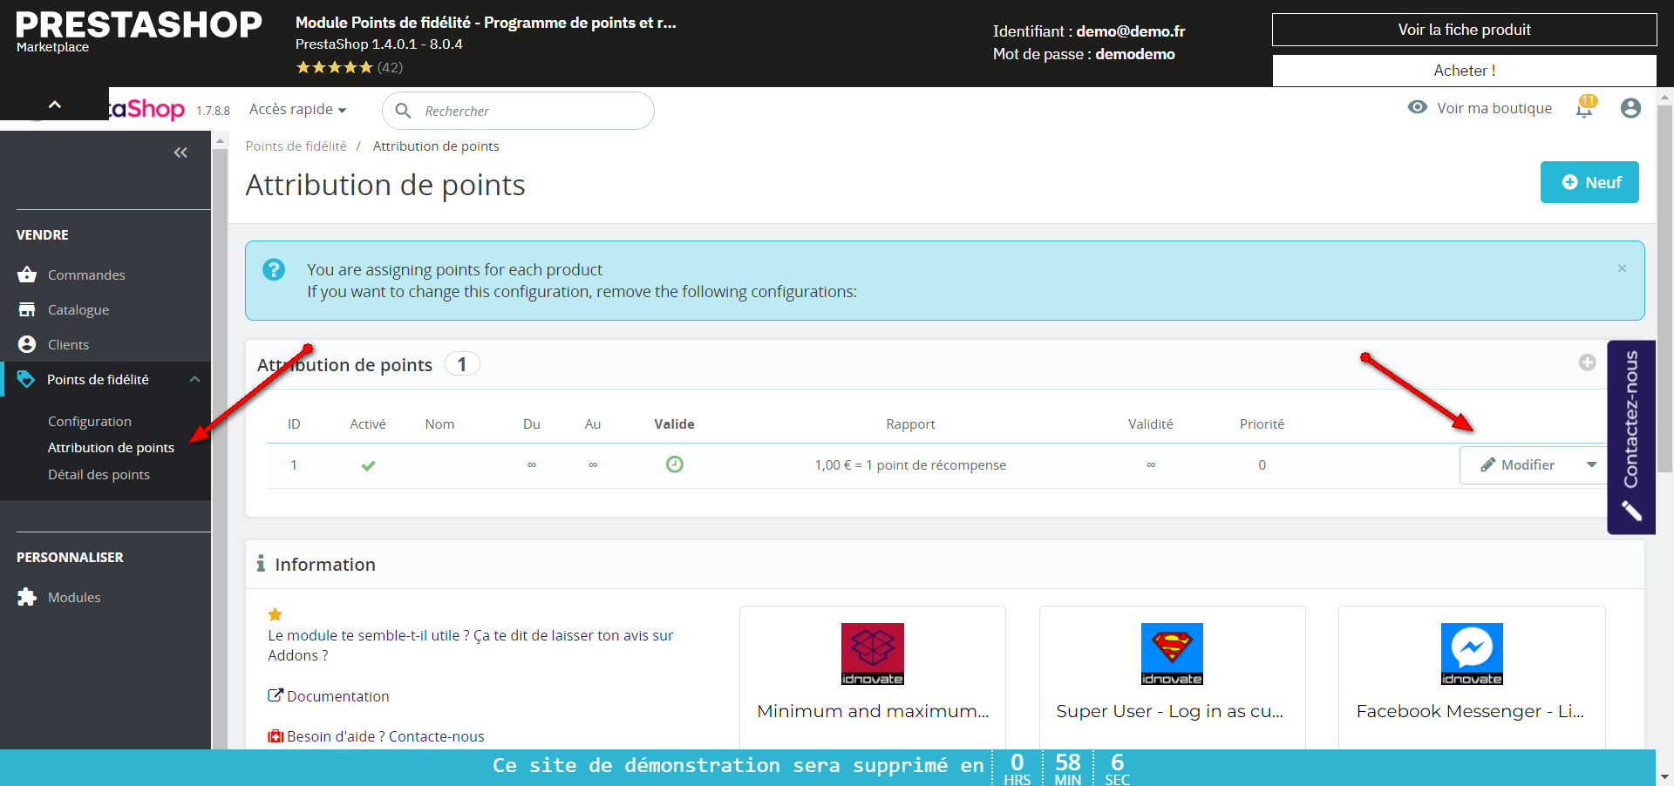Select Attribution de points in sidebar
Image resolution: width=1674 pixels, height=786 pixels.
pyautogui.click(x=111, y=447)
